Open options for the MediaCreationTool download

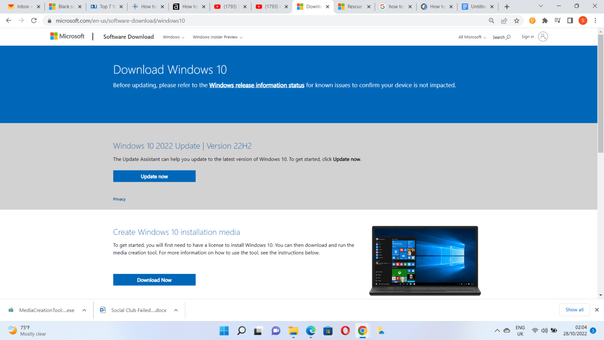85,310
